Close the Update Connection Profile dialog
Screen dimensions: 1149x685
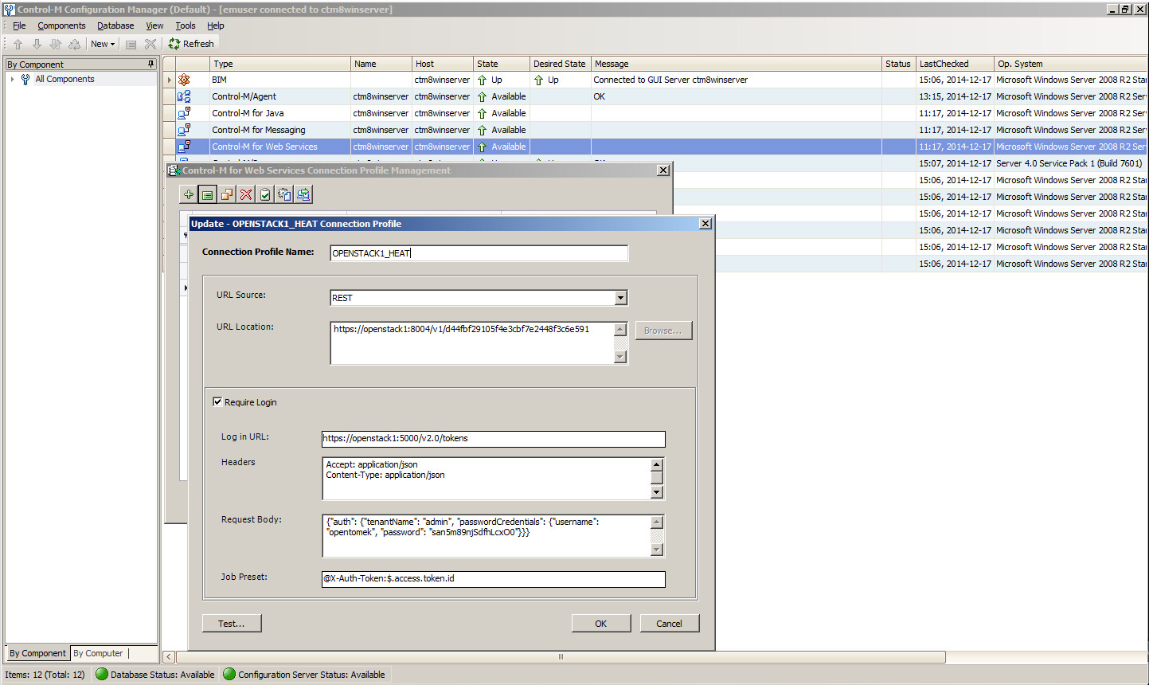[x=705, y=224]
